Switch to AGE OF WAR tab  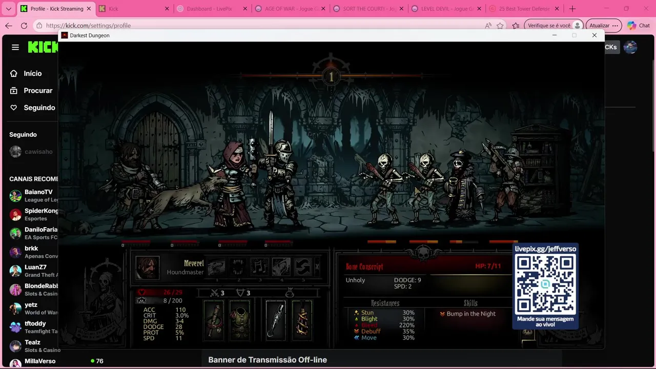click(x=290, y=9)
